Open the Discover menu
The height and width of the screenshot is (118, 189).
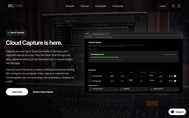click(x=85, y=6)
